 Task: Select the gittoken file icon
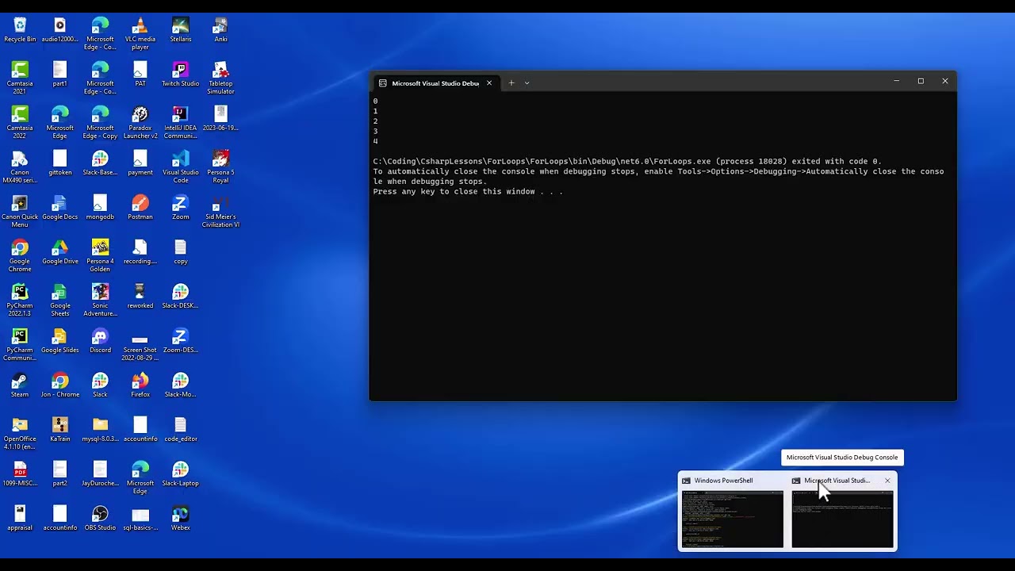pyautogui.click(x=60, y=163)
